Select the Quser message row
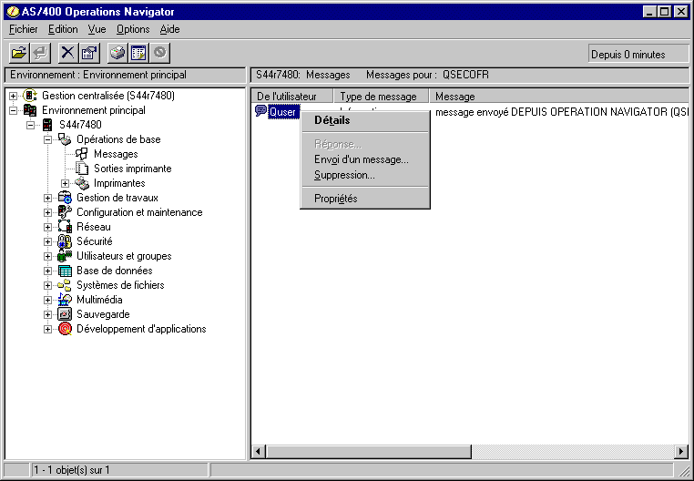 pyautogui.click(x=284, y=112)
